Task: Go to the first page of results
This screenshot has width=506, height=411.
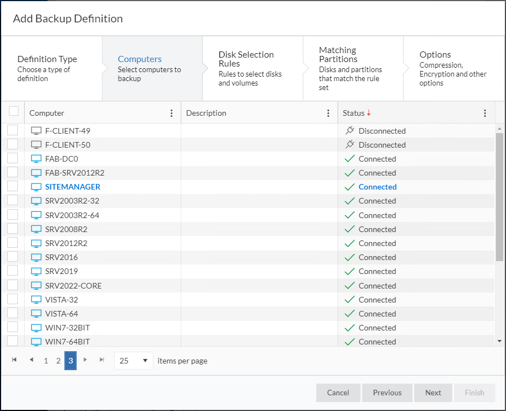Action: [15, 360]
